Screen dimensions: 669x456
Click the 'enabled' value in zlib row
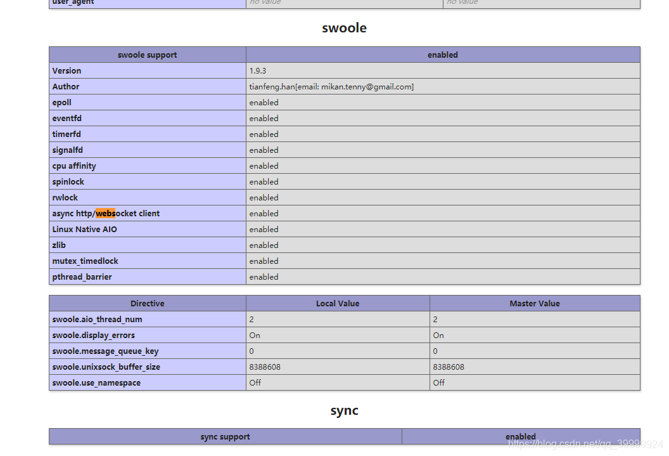coord(264,245)
